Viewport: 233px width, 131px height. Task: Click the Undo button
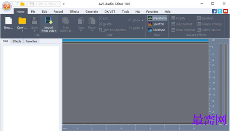(x=134, y=20)
